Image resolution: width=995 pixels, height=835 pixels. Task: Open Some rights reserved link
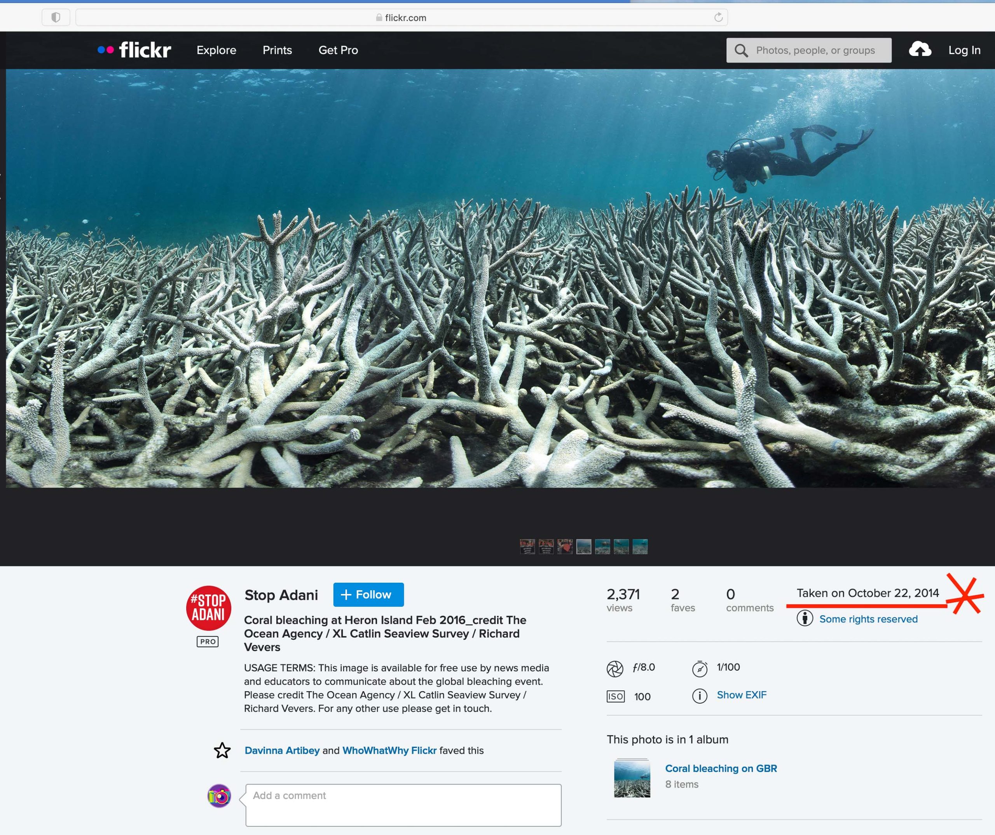tap(868, 619)
